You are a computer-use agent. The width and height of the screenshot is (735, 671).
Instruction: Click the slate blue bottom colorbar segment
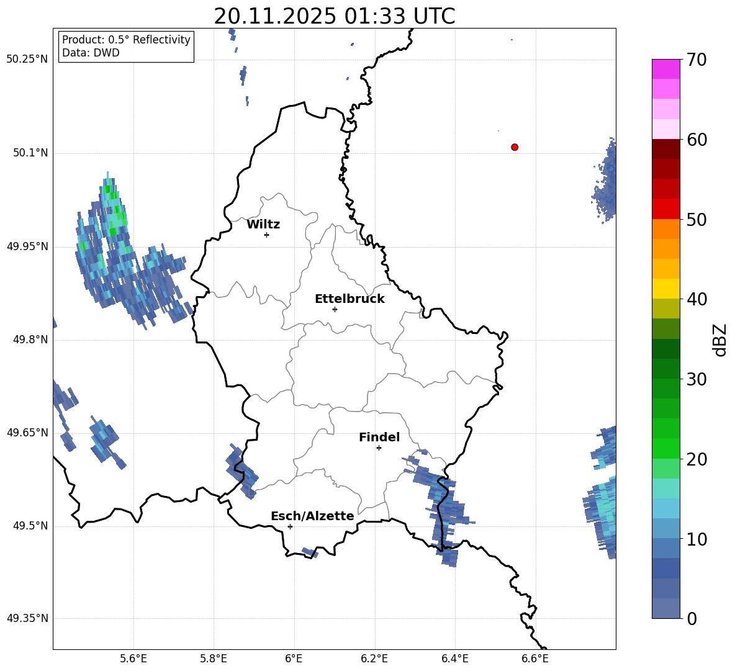tap(665, 609)
